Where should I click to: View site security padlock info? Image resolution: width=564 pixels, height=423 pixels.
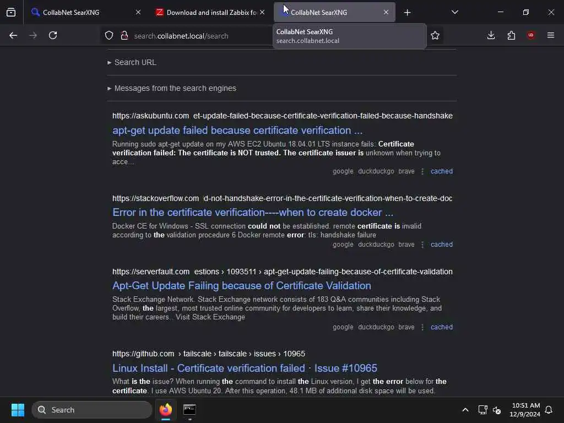click(124, 35)
